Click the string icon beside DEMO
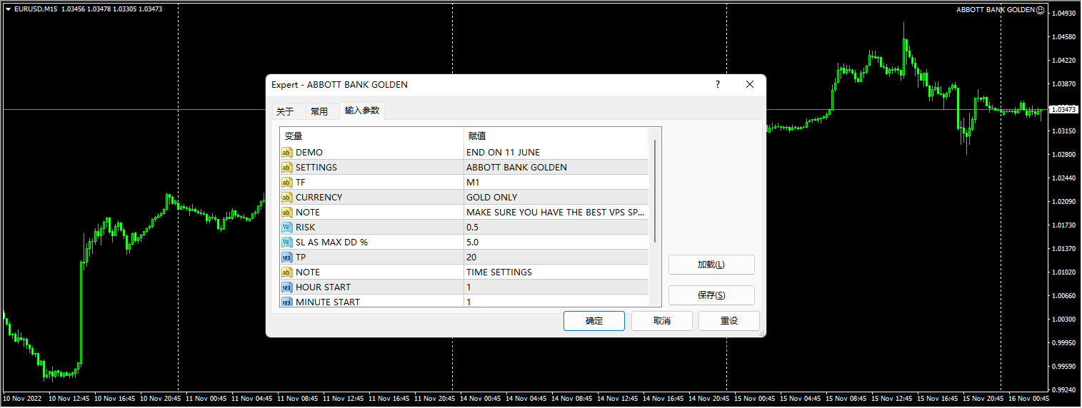Screen dimensions: 1082x408 [287, 152]
